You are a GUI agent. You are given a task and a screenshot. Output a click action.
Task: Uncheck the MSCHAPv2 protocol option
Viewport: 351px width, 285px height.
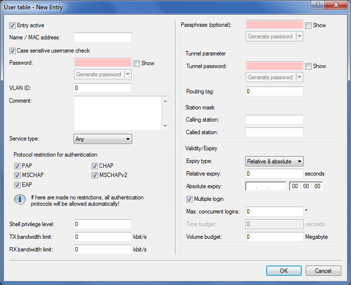95,175
